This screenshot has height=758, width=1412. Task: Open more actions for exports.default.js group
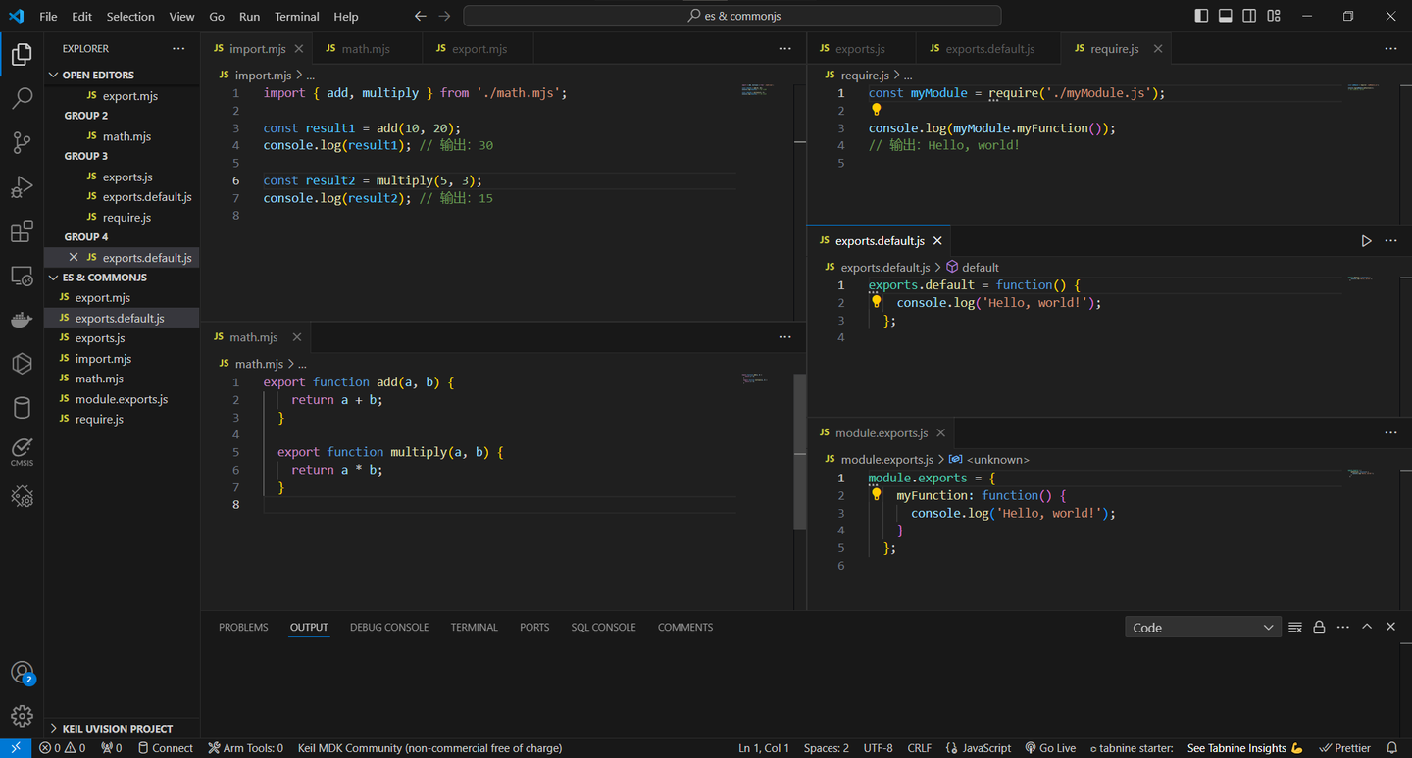(1390, 240)
